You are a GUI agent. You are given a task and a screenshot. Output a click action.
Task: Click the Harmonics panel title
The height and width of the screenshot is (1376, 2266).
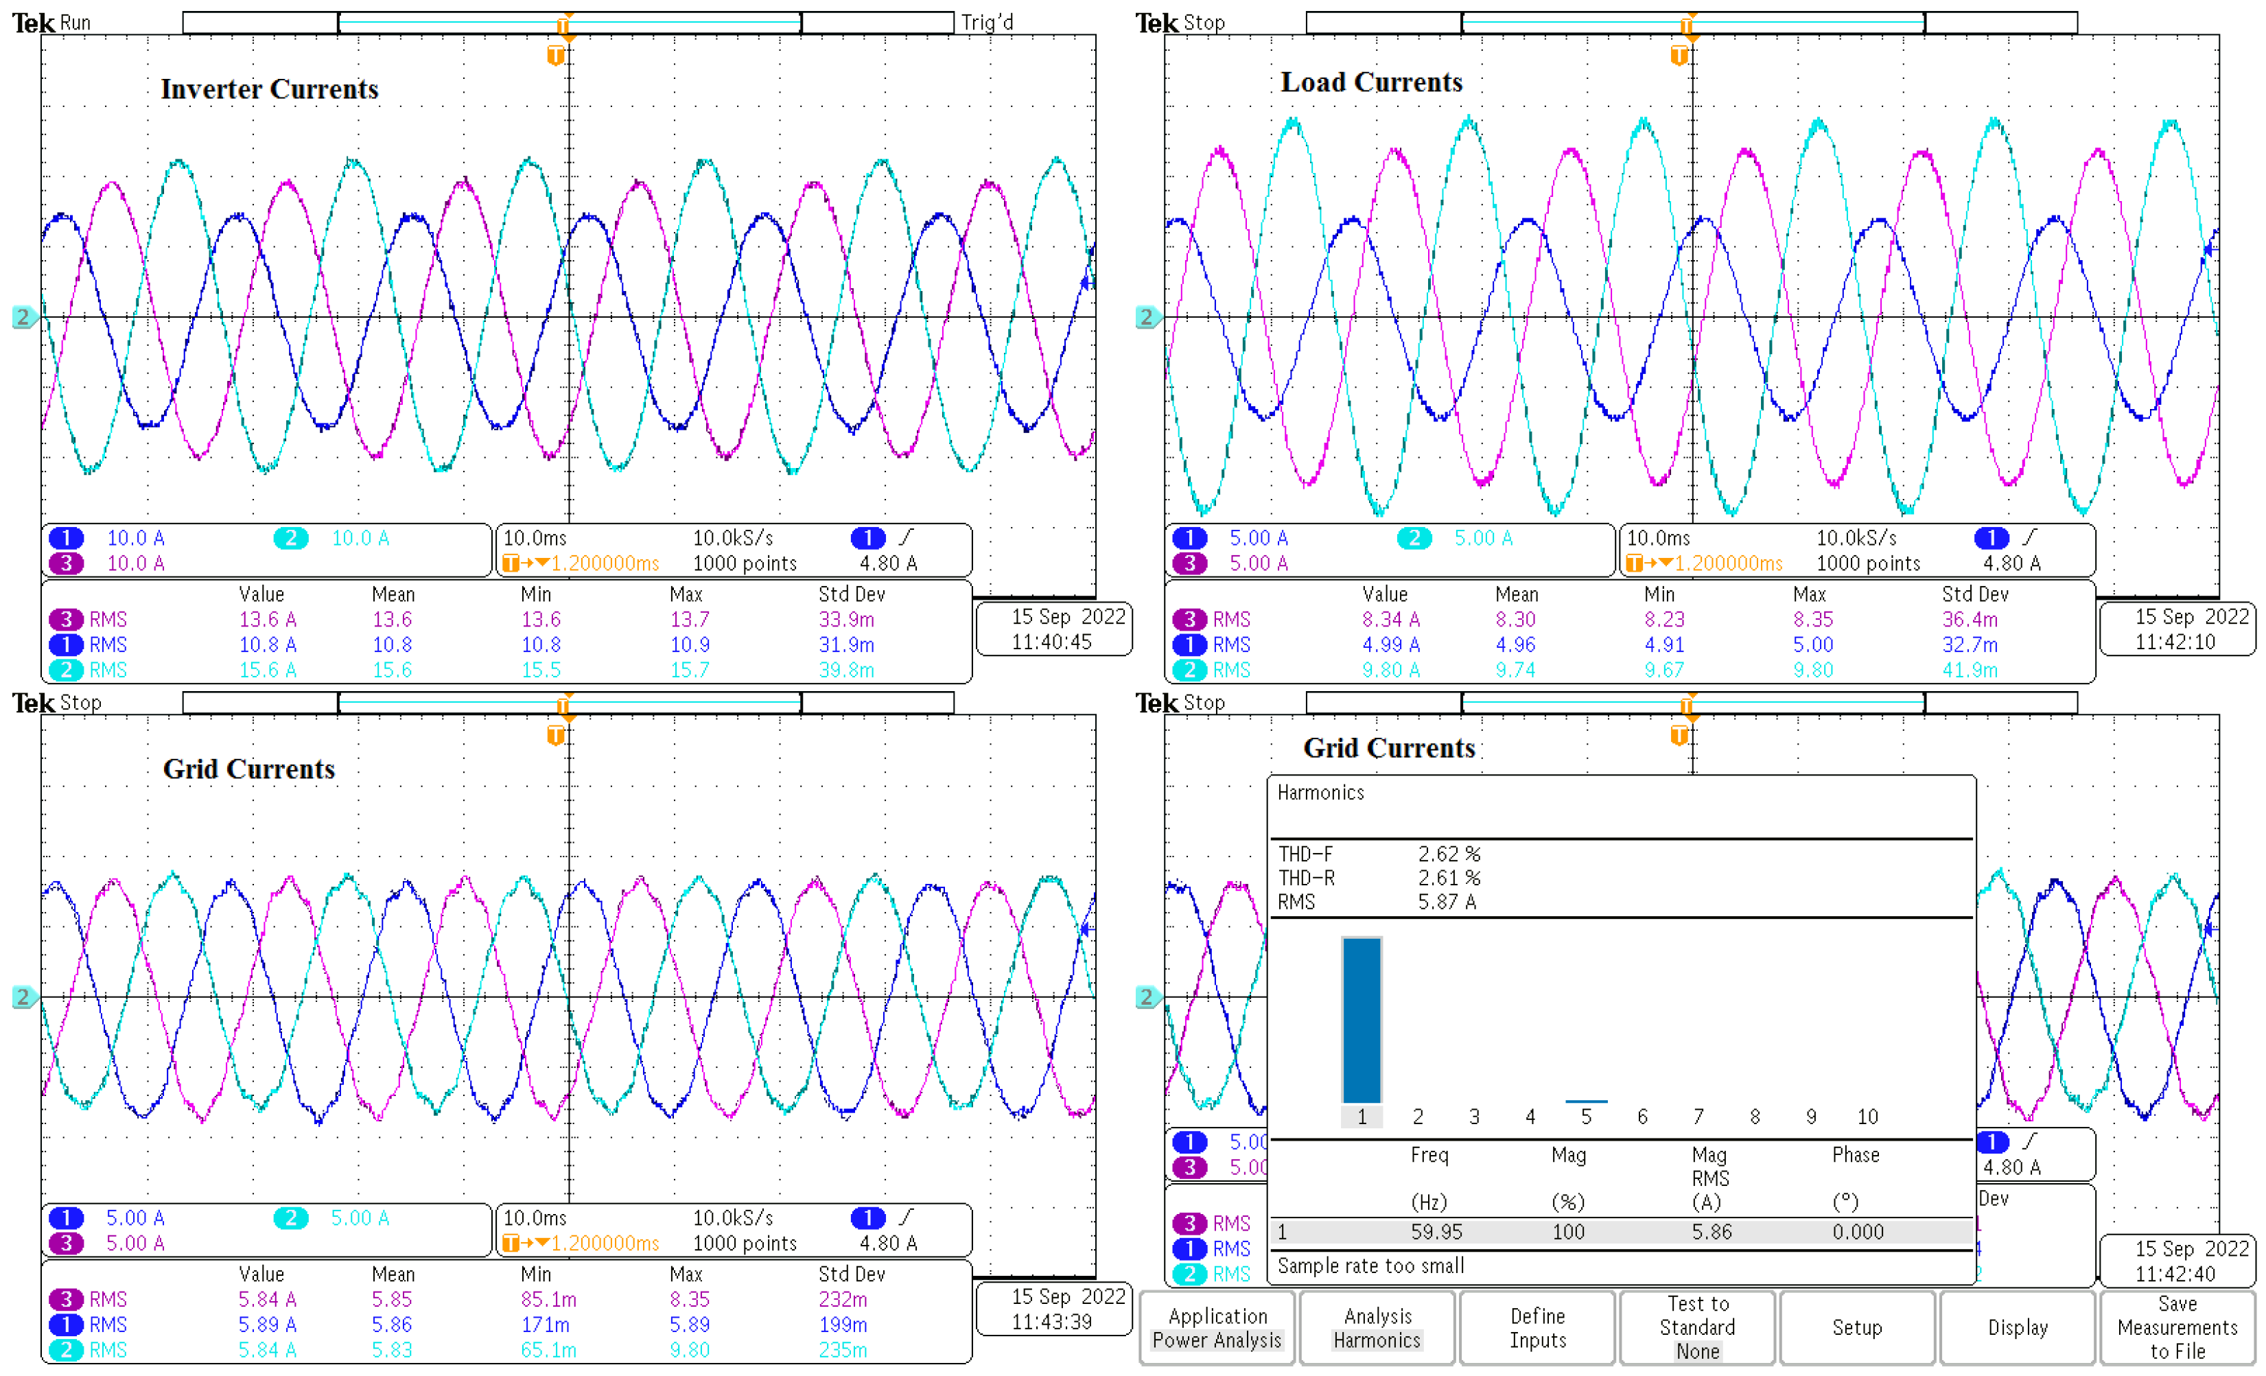[1320, 793]
